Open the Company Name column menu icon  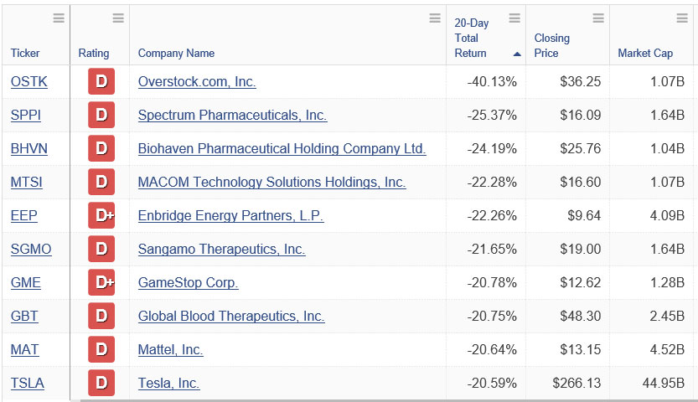[435, 18]
